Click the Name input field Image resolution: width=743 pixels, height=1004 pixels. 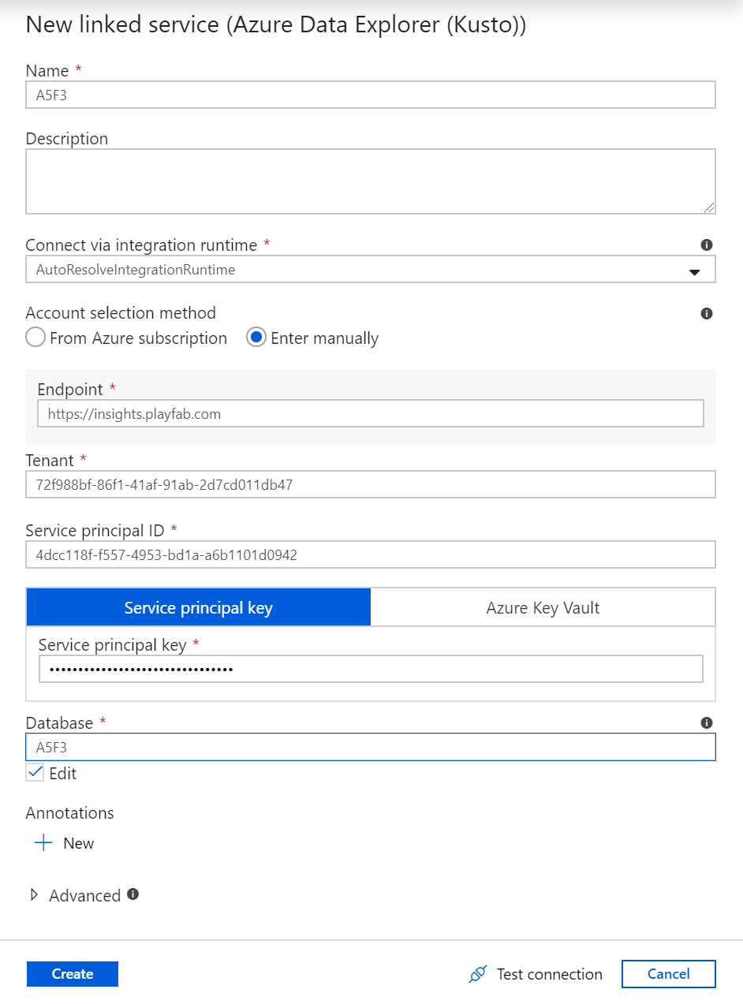click(x=371, y=95)
